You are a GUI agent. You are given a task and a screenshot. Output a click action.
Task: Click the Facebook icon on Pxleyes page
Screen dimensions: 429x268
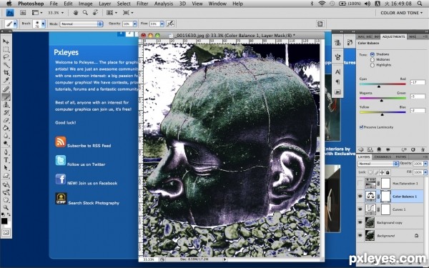coord(61,179)
